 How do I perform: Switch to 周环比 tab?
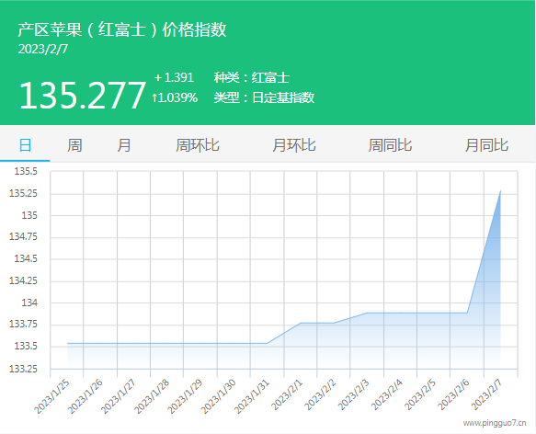pyautogui.click(x=198, y=145)
